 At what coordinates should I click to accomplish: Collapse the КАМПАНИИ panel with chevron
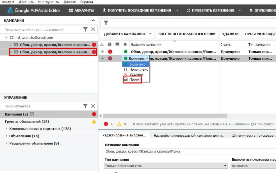[93, 21]
